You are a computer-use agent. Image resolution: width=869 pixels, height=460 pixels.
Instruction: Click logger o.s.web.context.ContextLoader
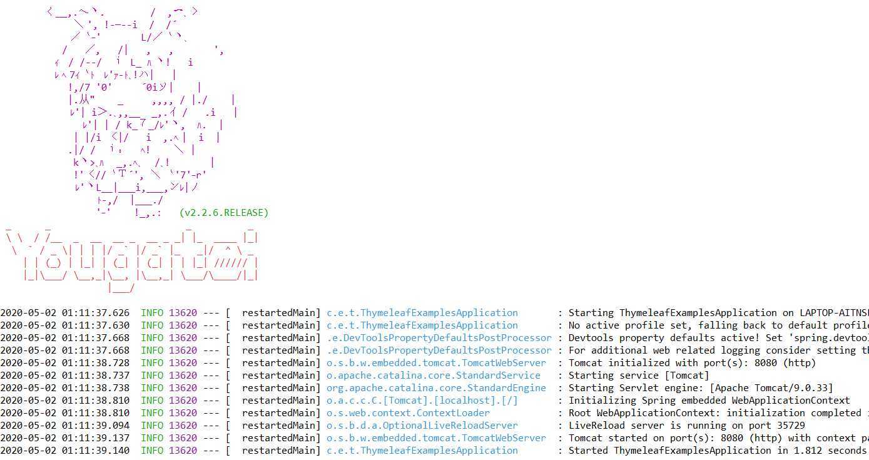coord(408,413)
